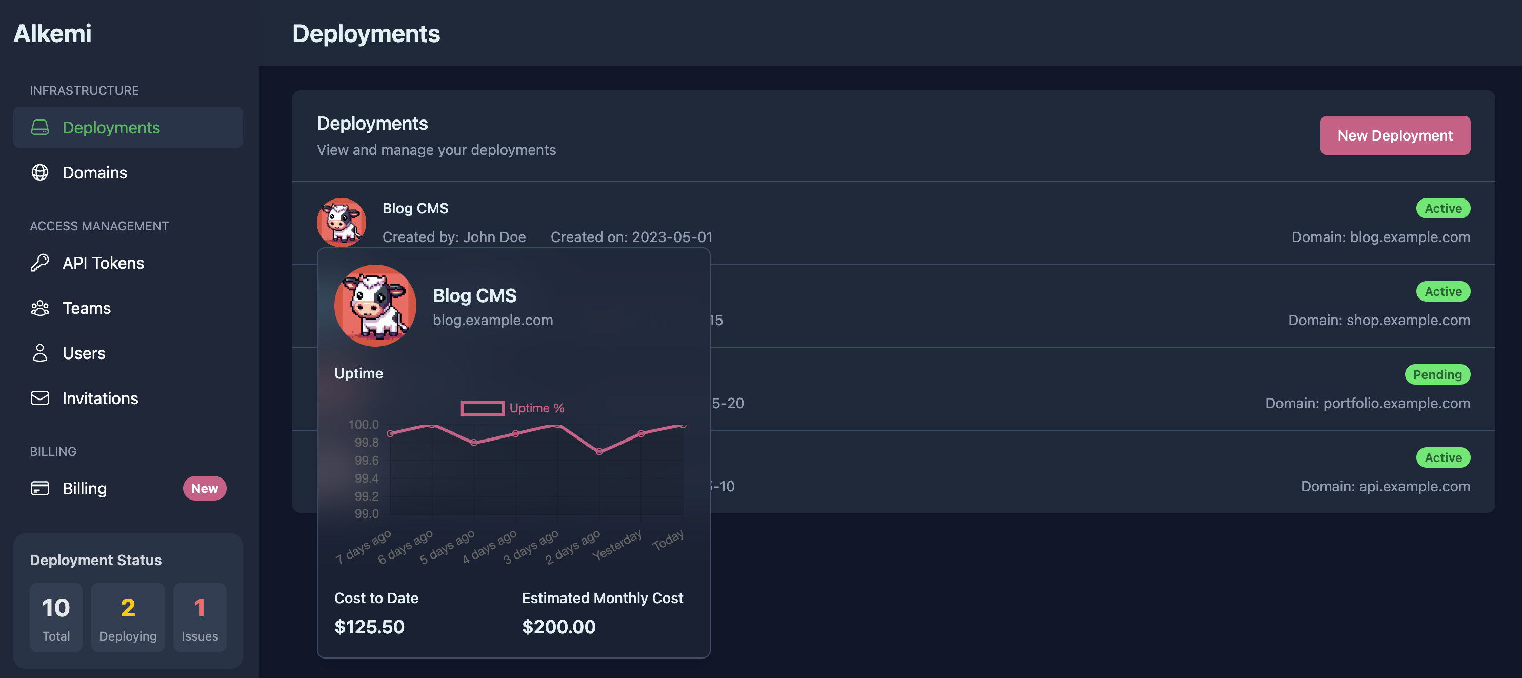Select the Issues status card
Image resolution: width=1522 pixels, height=678 pixels.
pos(199,617)
